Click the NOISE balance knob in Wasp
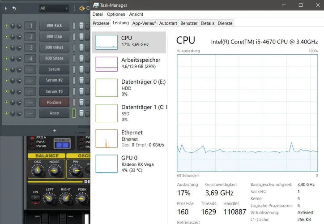324x224 pixels. (x=55, y=171)
